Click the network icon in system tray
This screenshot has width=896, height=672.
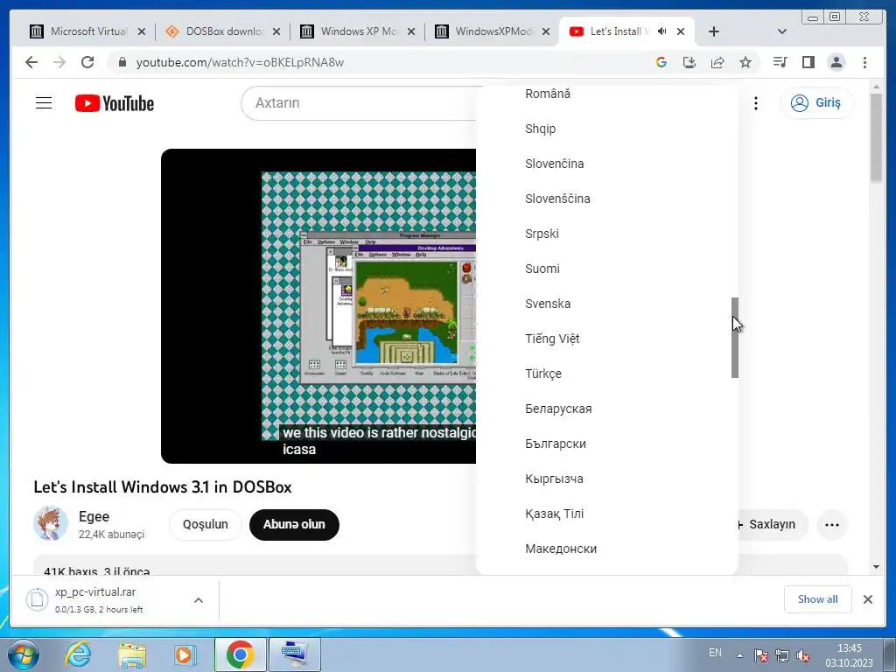pyautogui.click(x=781, y=655)
